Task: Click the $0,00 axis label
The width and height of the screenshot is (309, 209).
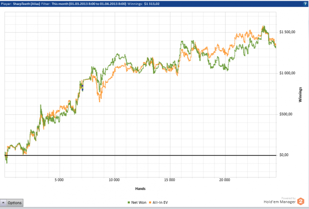Action: (x=284, y=155)
